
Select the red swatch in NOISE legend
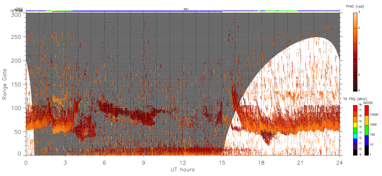(366, 111)
